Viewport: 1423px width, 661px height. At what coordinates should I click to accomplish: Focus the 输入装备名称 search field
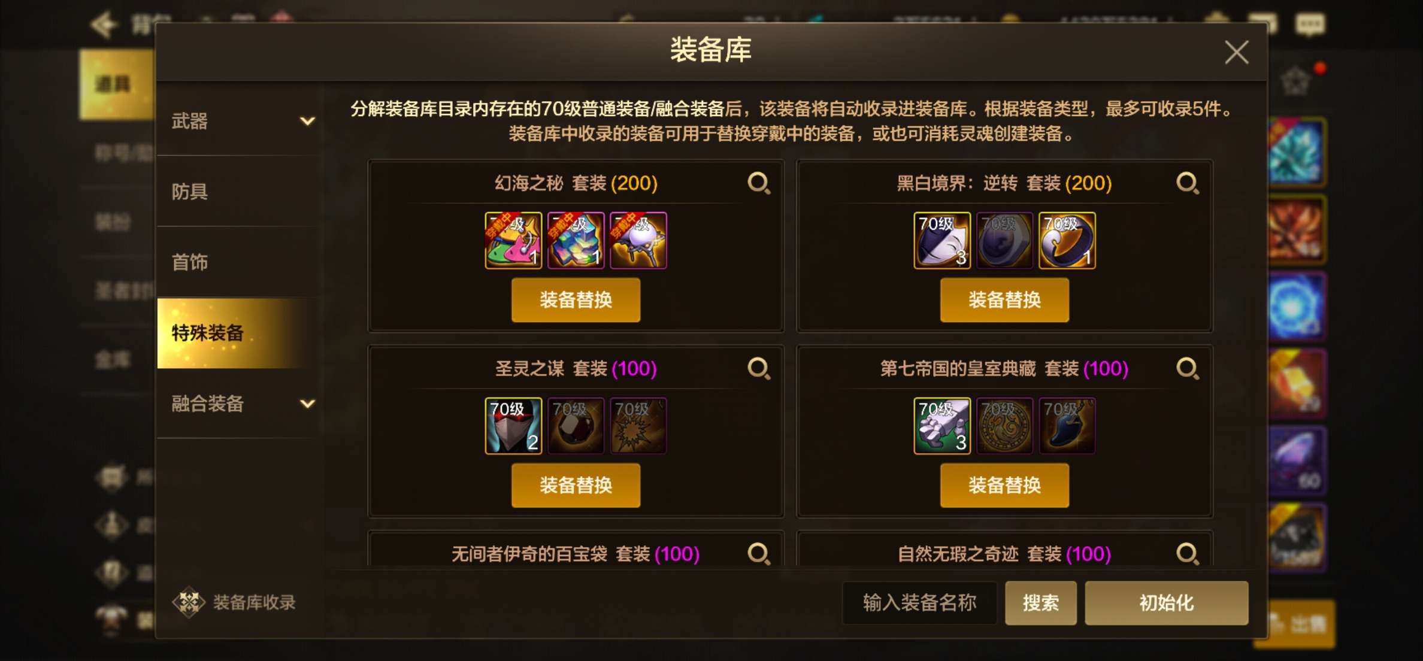[920, 603]
